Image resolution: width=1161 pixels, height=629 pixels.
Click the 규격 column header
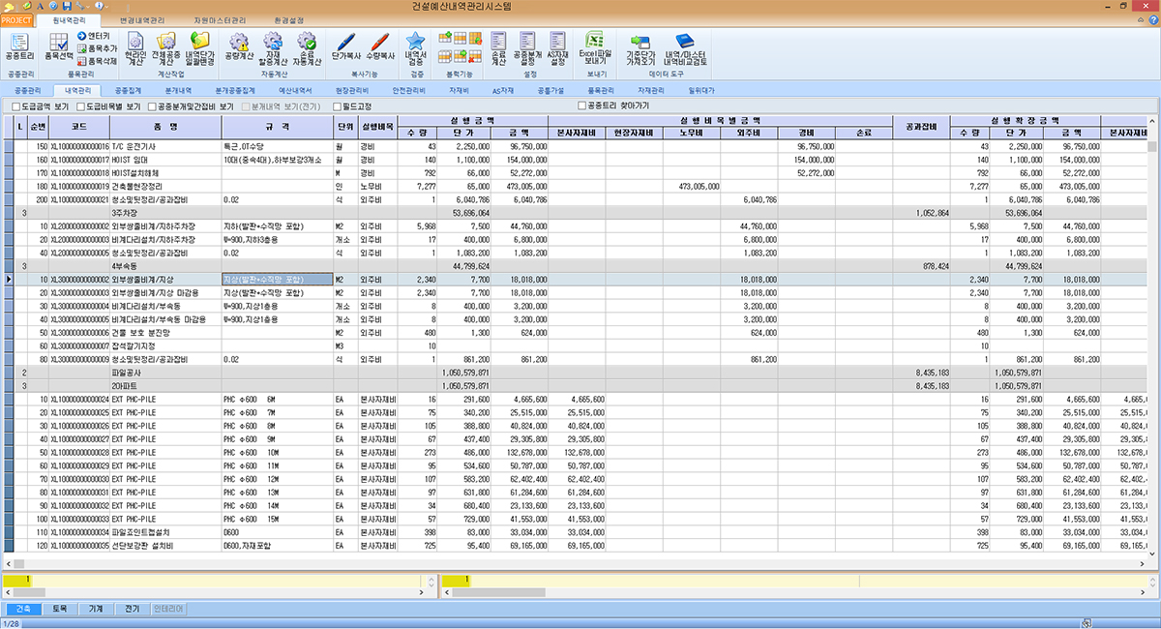[x=277, y=127]
